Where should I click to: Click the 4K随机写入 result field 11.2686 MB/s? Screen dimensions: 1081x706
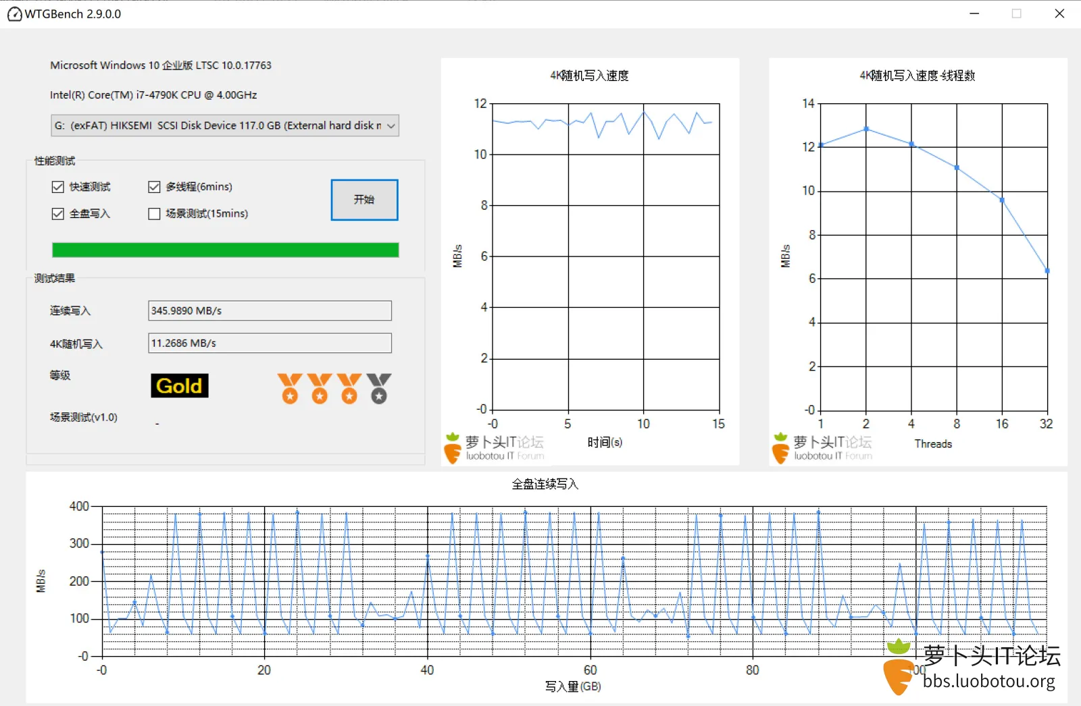[x=270, y=343]
